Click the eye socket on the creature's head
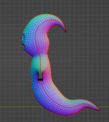 pos(23,37)
